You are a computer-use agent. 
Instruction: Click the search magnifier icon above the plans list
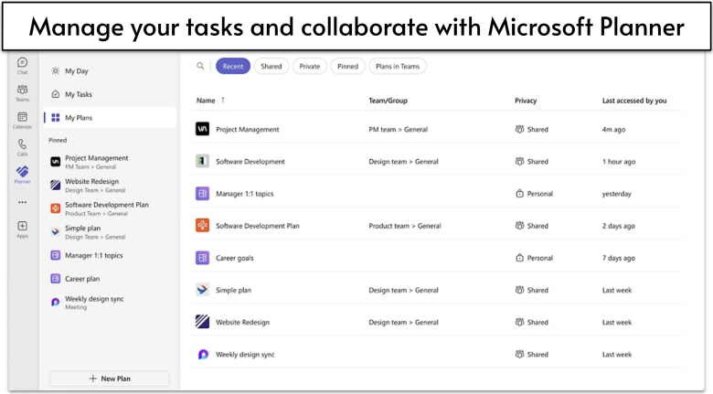[x=200, y=66]
